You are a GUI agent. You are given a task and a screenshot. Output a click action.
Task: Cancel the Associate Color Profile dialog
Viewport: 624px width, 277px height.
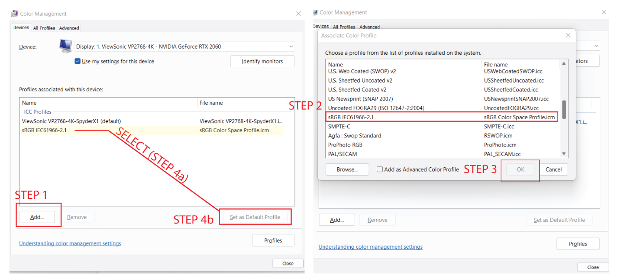tap(554, 169)
